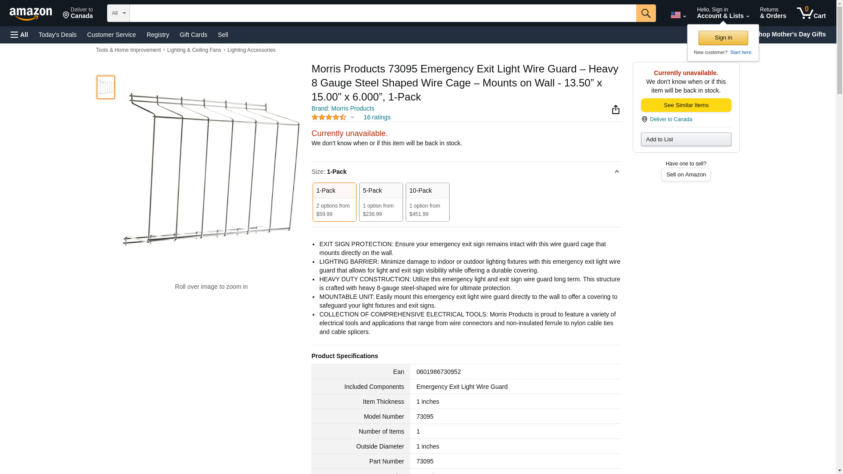Open the search category All dropdown
This screenshot has width=843, height=474.
(118, 13)
